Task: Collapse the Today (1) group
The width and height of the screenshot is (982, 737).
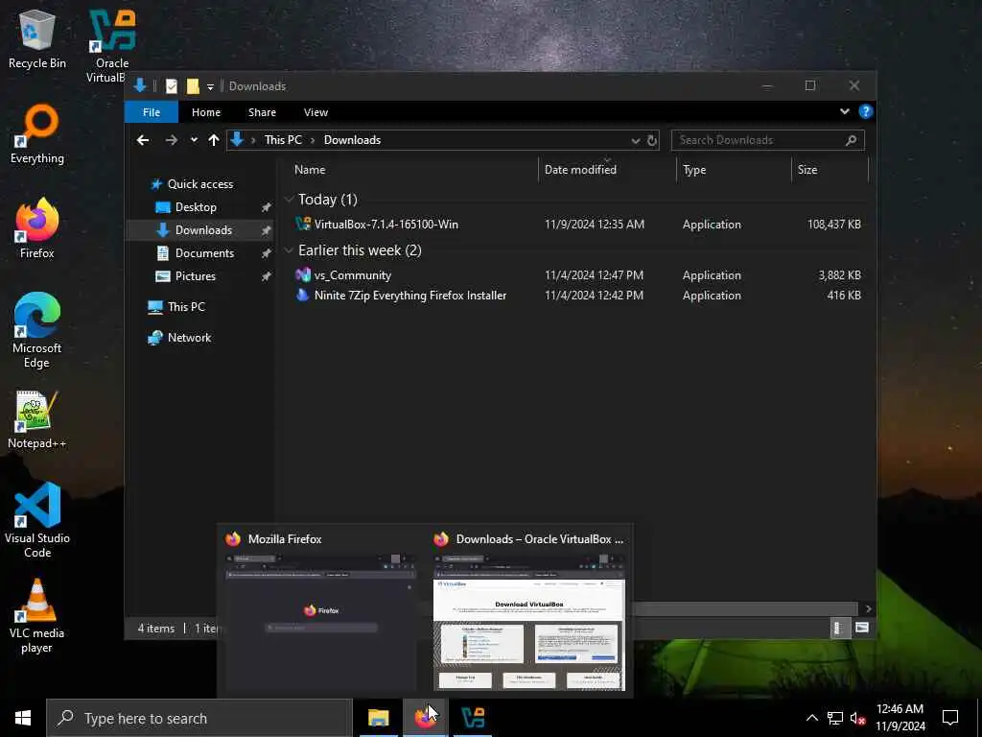Action: [289, 200]
